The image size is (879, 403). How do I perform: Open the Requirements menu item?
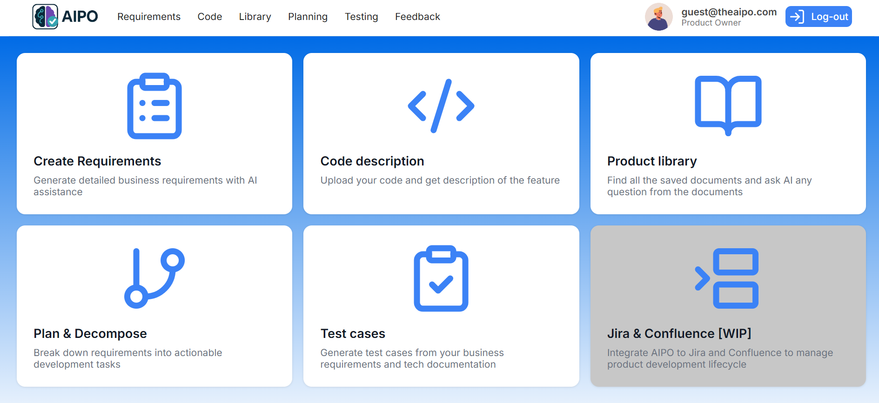148,17
